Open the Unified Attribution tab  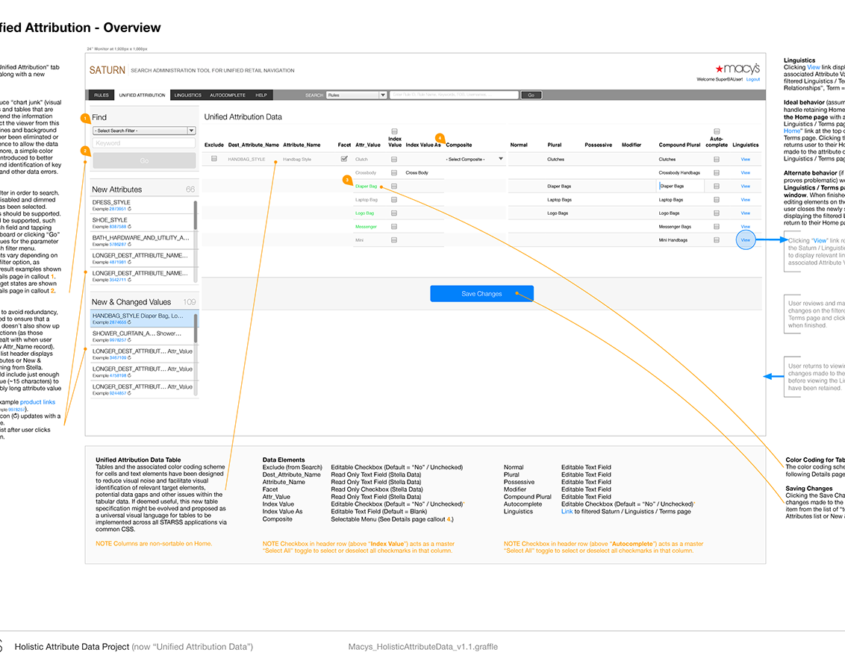point(143,95)
